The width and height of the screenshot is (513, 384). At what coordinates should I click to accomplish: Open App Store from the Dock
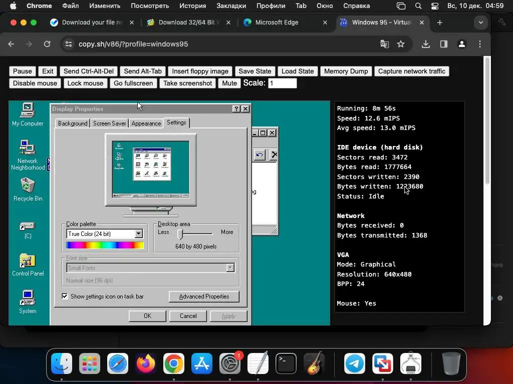pyautogui.click(x=202, y=363)
